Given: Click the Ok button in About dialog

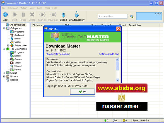Looking at the screenshot, I should click(83, 92).
